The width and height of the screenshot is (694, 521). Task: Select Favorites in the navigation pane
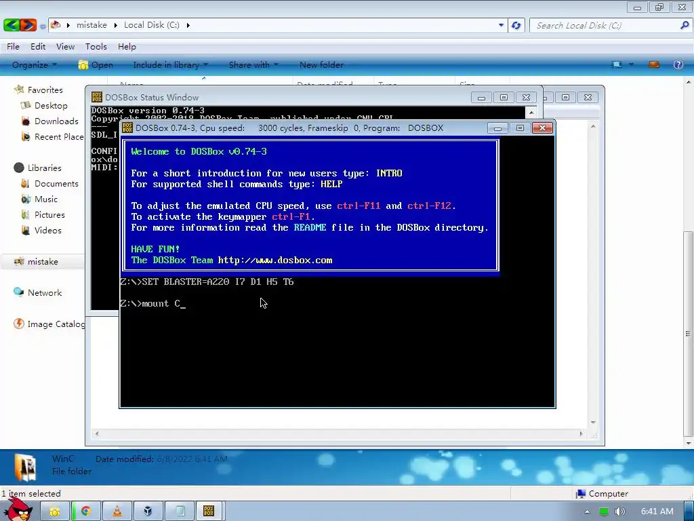coord(39,90)
